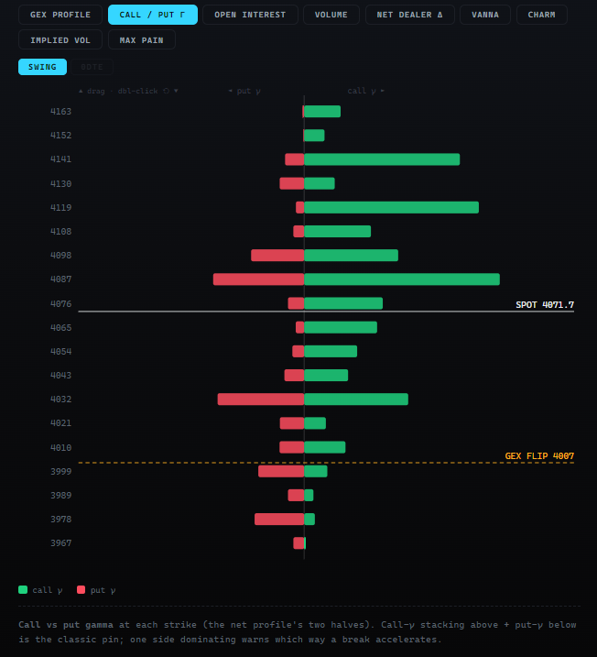
Task: Click the green call bar at strike 4141
Action: [382, 159]
